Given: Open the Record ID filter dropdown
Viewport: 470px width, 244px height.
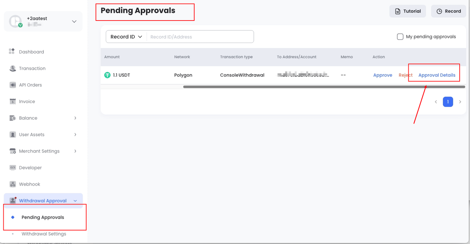Looking at the screenshot, I should (126, 37).
